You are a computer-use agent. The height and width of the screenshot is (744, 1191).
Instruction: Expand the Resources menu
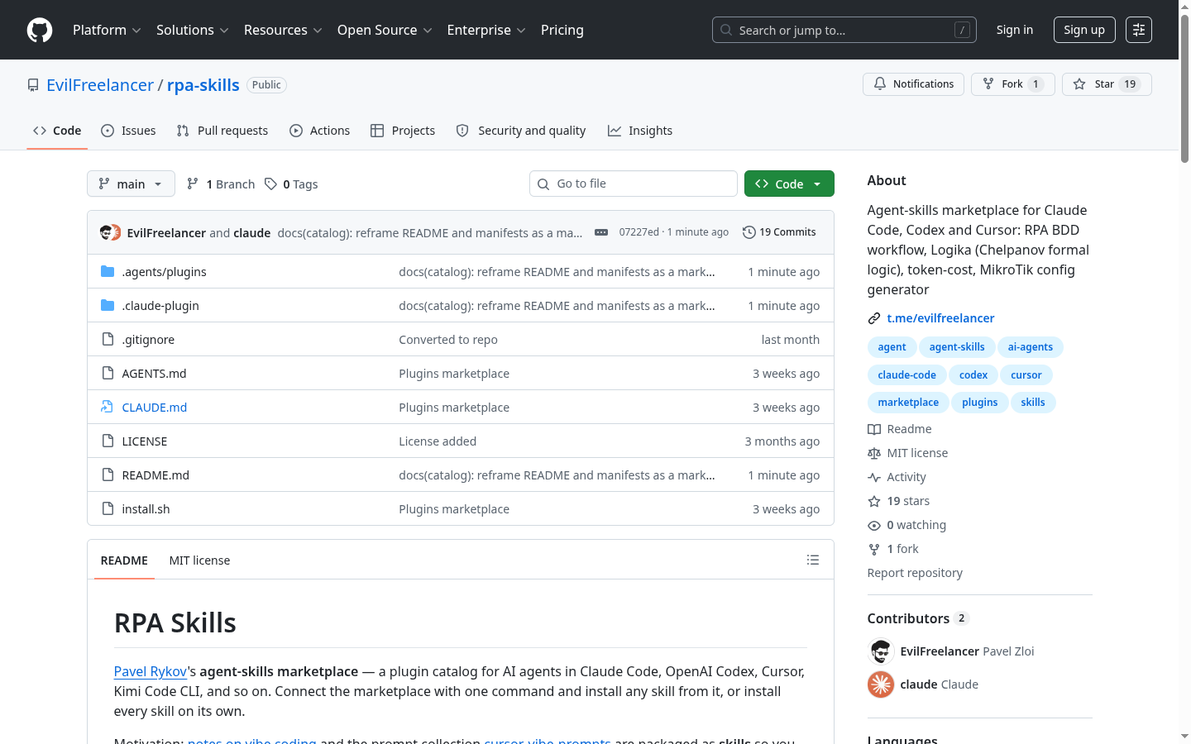[283, 30]
